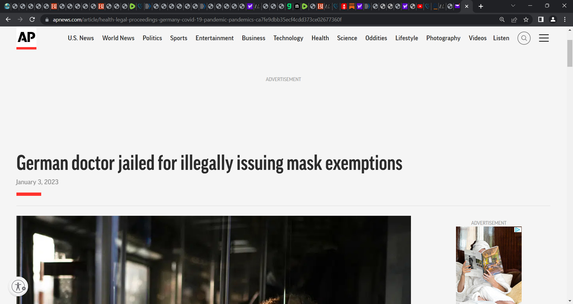Open the Oddities link

(x=376, y=38)
